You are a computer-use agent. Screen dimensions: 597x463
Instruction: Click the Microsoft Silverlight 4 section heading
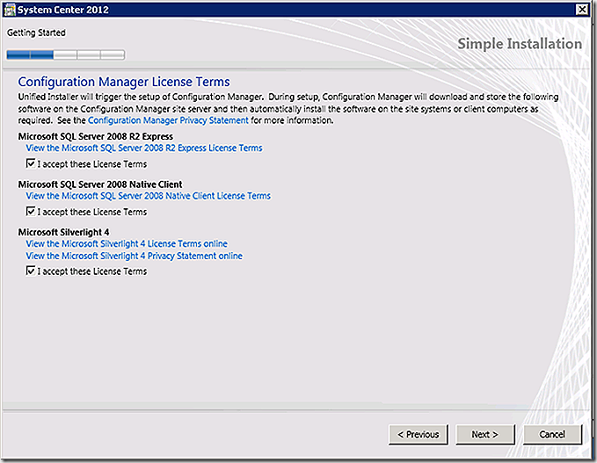(63, 233)
